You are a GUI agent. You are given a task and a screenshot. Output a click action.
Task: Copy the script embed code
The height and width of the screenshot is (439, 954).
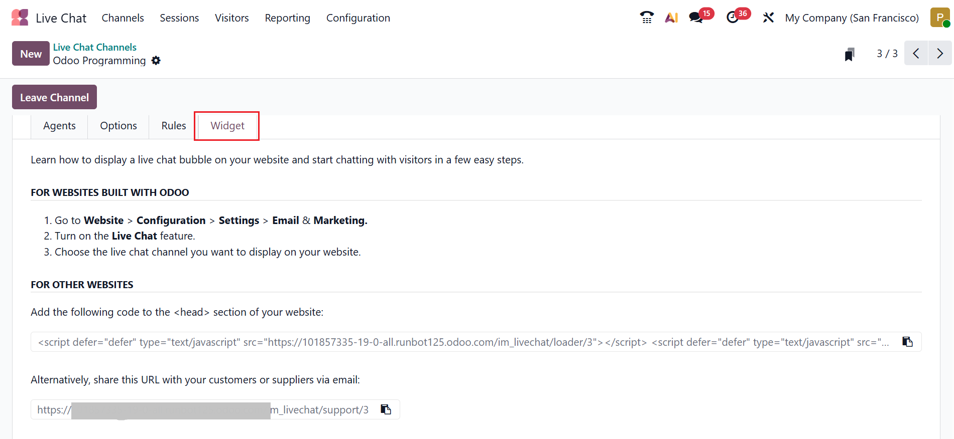(907, 342)
